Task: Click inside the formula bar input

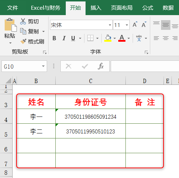Action: (145, 66)
